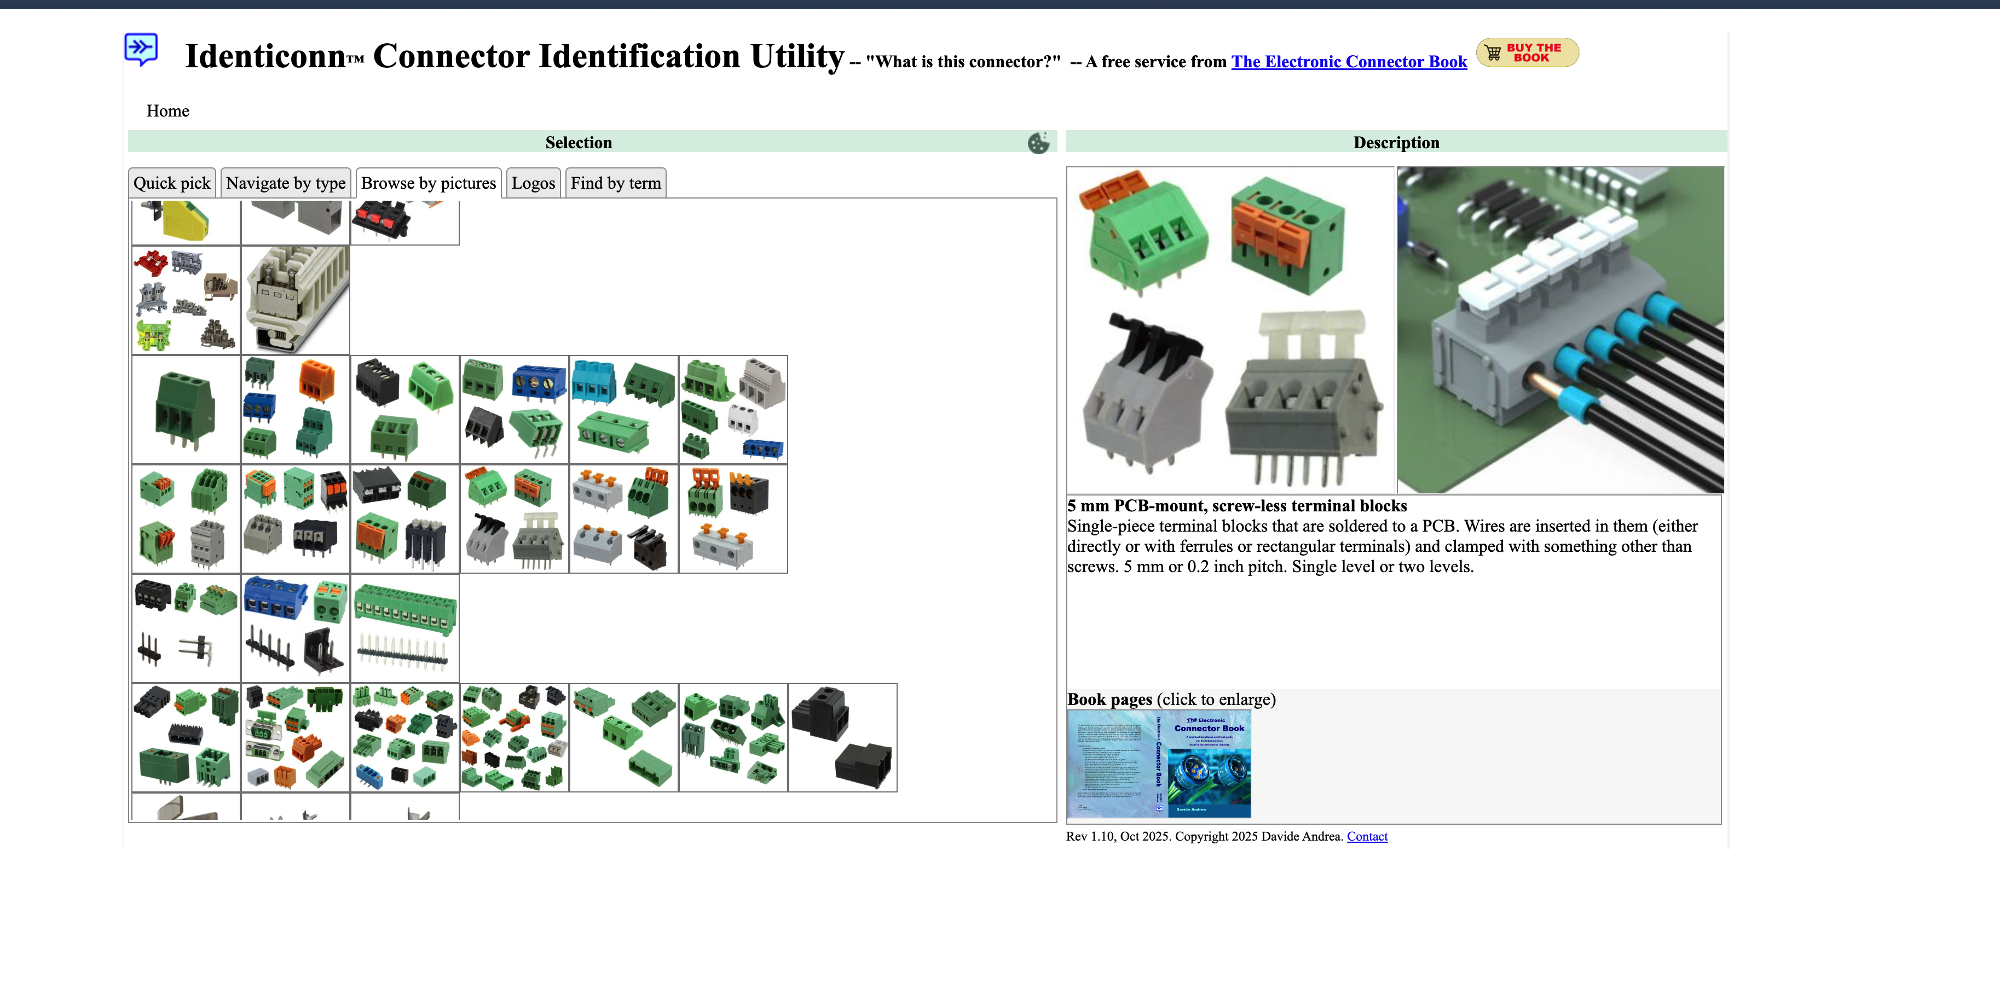Pick the beige DIN rail terminal thumbnail

pyautogui.click(x=296, y=300)
